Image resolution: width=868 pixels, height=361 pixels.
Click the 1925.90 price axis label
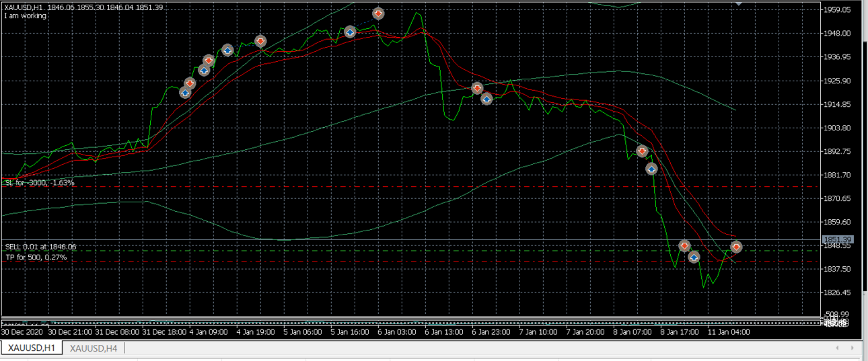[838, 81]
